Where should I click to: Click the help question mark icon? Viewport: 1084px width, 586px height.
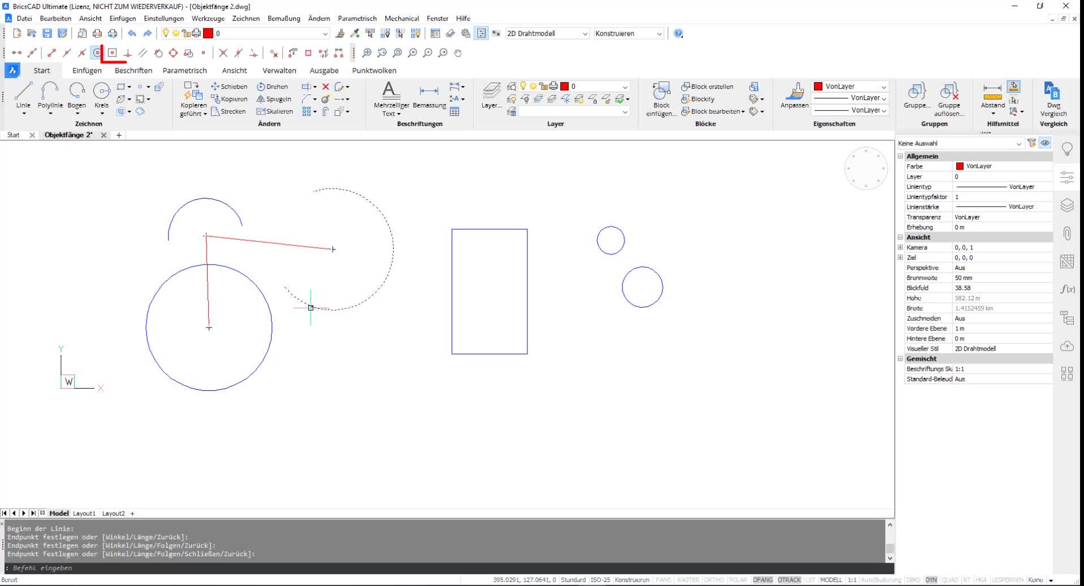pos(678,33)
